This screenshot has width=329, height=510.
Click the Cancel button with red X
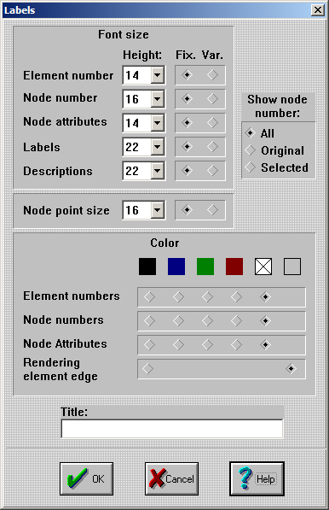[x=171, y=478]
